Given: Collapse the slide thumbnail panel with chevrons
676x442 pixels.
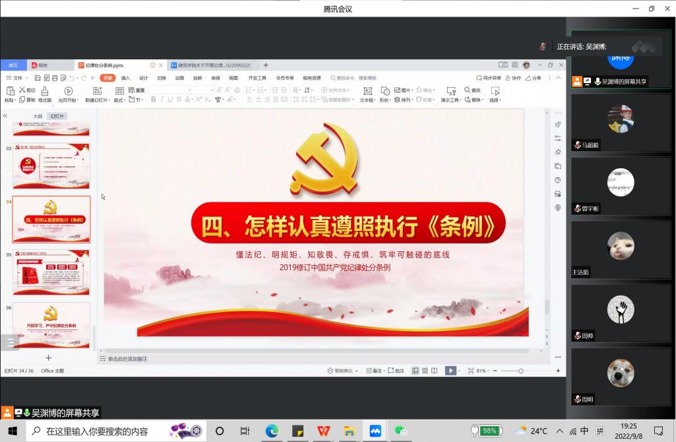Looking at the screenshot, I should [x=5, y=116].
